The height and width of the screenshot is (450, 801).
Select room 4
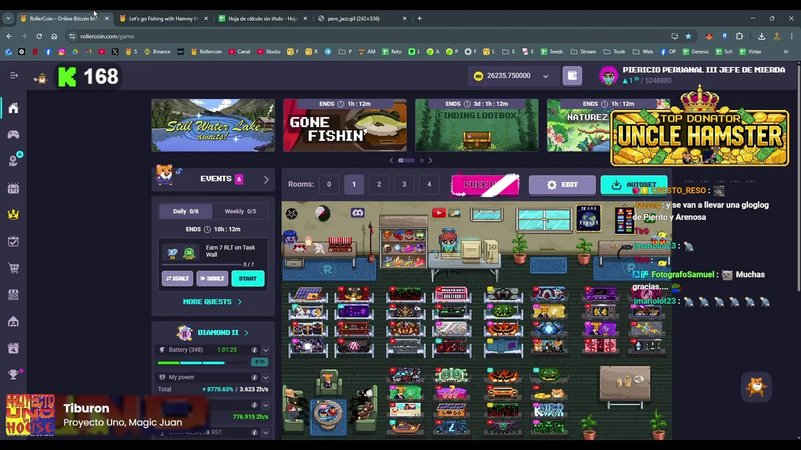(x=429, y=184)
